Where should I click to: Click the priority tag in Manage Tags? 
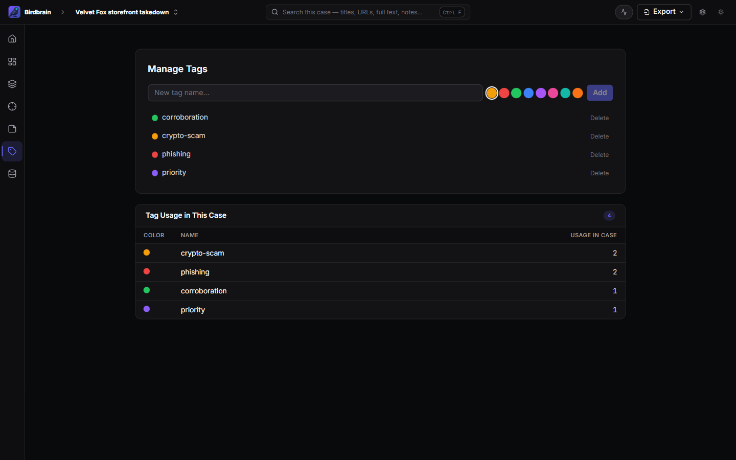pos(174,173)
